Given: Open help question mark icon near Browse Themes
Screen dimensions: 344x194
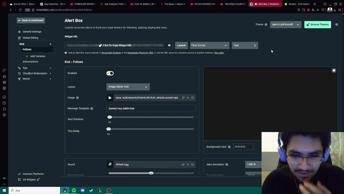Looking at the screenshot, I should (336, 25).
